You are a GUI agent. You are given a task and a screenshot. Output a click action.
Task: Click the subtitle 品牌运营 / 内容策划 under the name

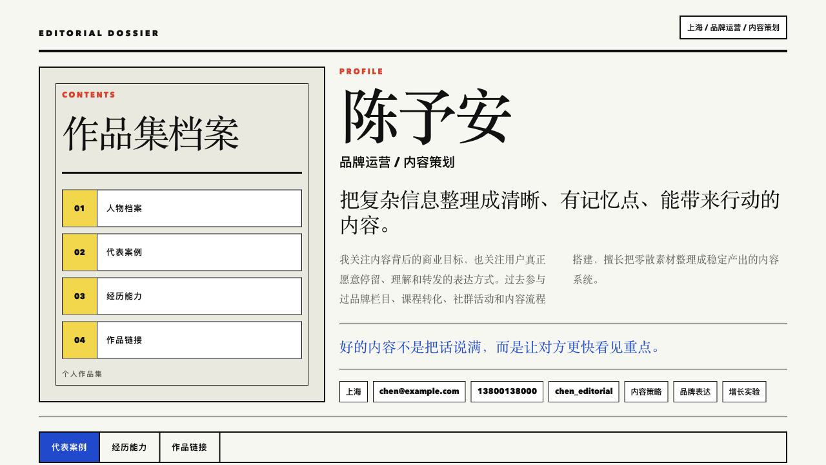coord(397,163)
